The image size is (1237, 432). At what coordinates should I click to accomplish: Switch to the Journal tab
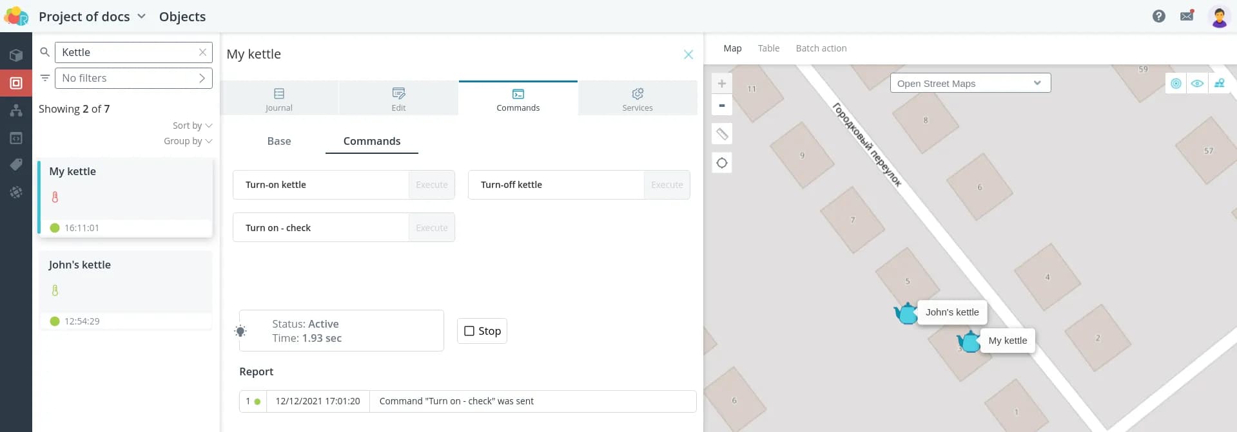[278, 99]
